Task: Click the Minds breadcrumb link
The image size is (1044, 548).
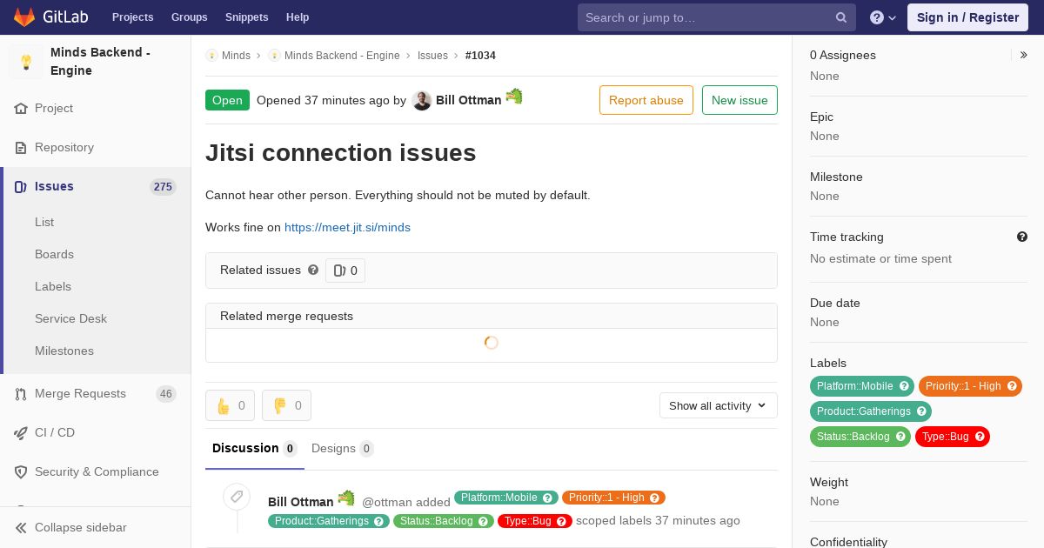Action: pyautogui.click(x=236, y=56)
